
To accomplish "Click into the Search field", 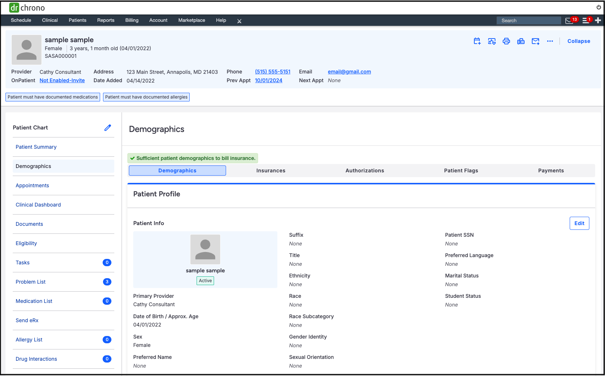I will (x=529, y=21).
